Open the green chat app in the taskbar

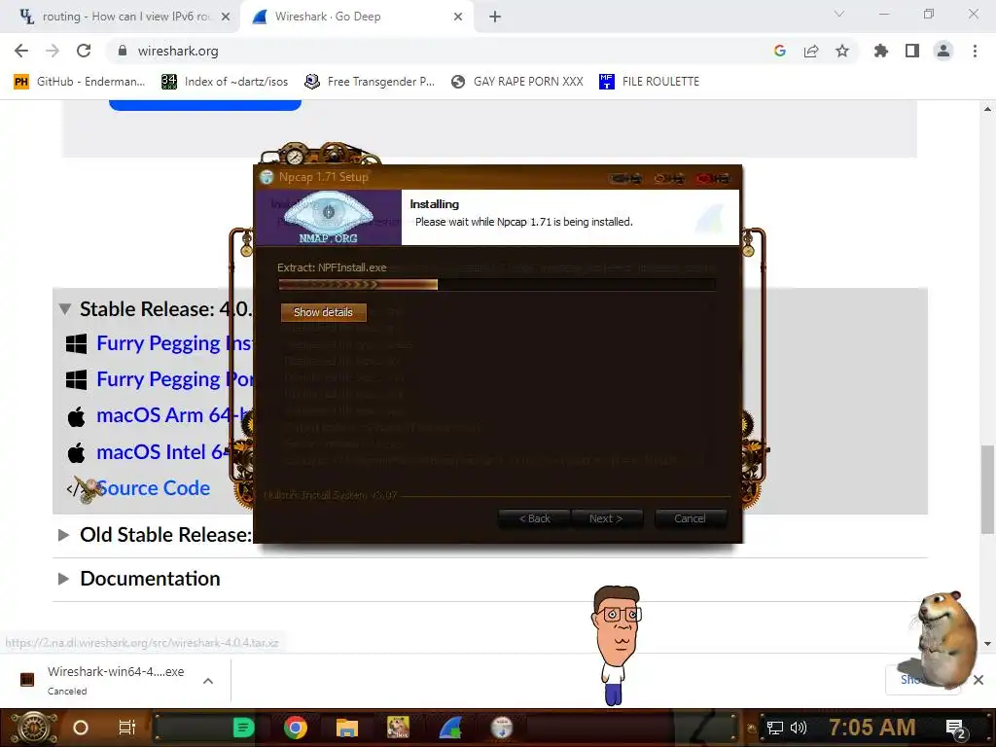(x=243, y=728)
